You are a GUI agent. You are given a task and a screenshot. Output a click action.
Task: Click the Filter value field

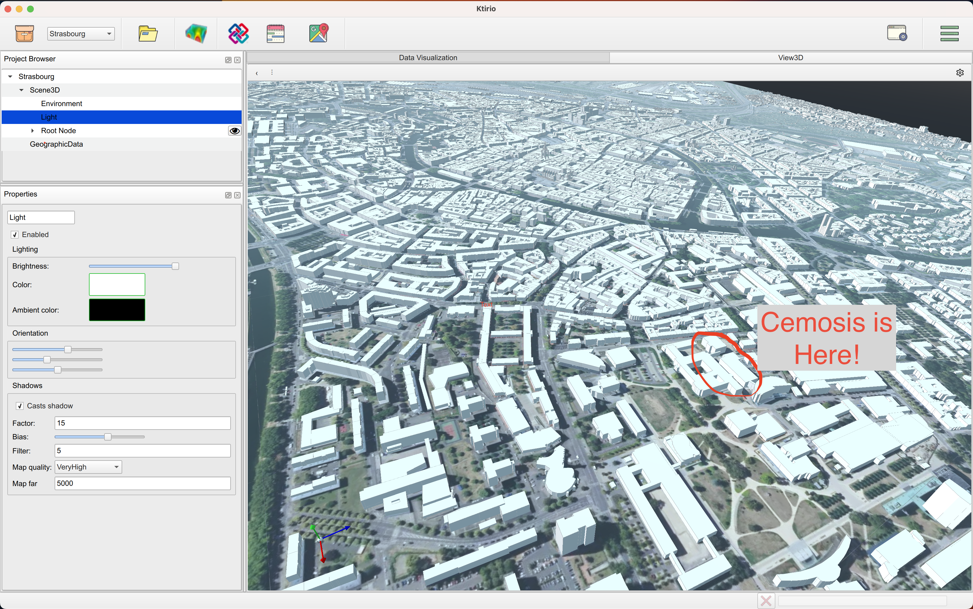coord(142,451)
